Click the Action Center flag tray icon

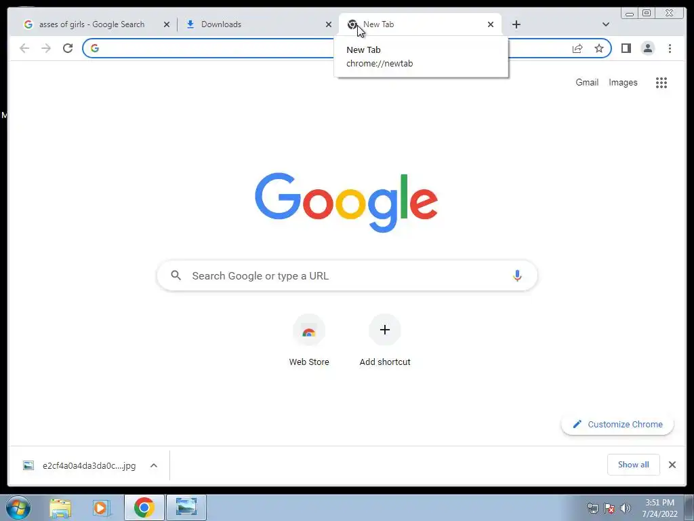pyautogui.click(x=609, y=508)
